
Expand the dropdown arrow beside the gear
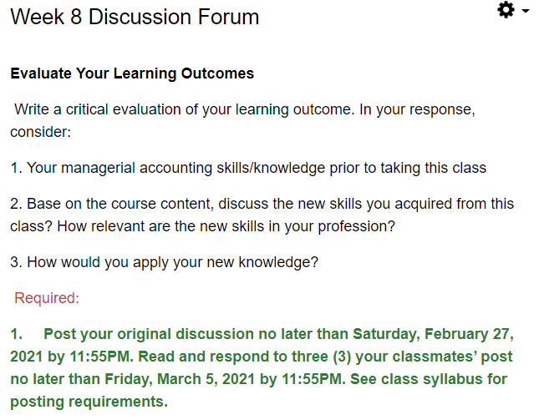tap(526, 11)
